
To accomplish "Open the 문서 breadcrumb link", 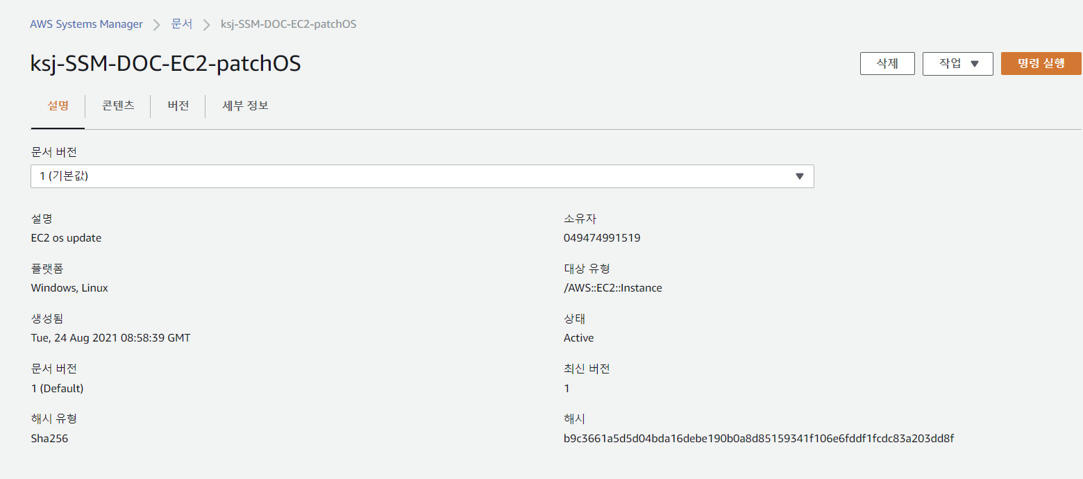I will click(x=182, y=24).
